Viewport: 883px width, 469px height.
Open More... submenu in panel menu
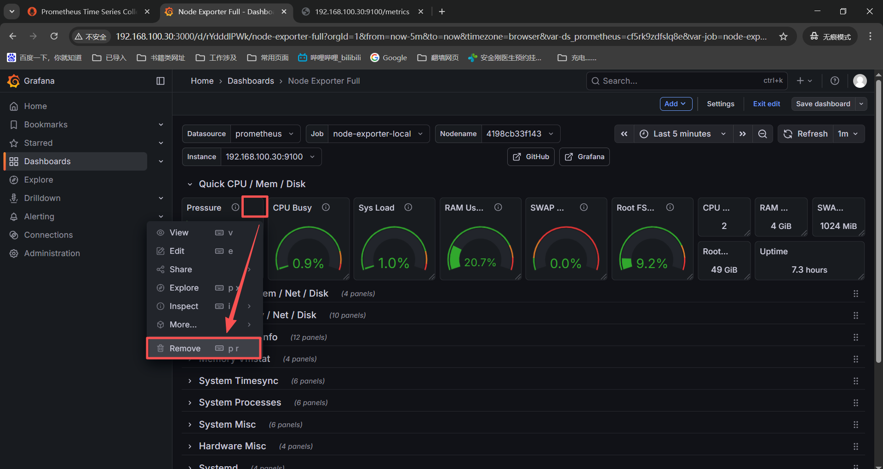point(204,325)
